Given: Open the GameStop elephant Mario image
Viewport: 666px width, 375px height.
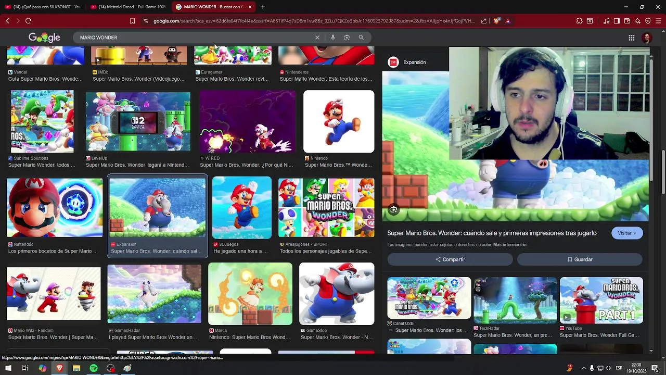Looking at the screenshot, I should pyautogui.click(x=337, y=294).
